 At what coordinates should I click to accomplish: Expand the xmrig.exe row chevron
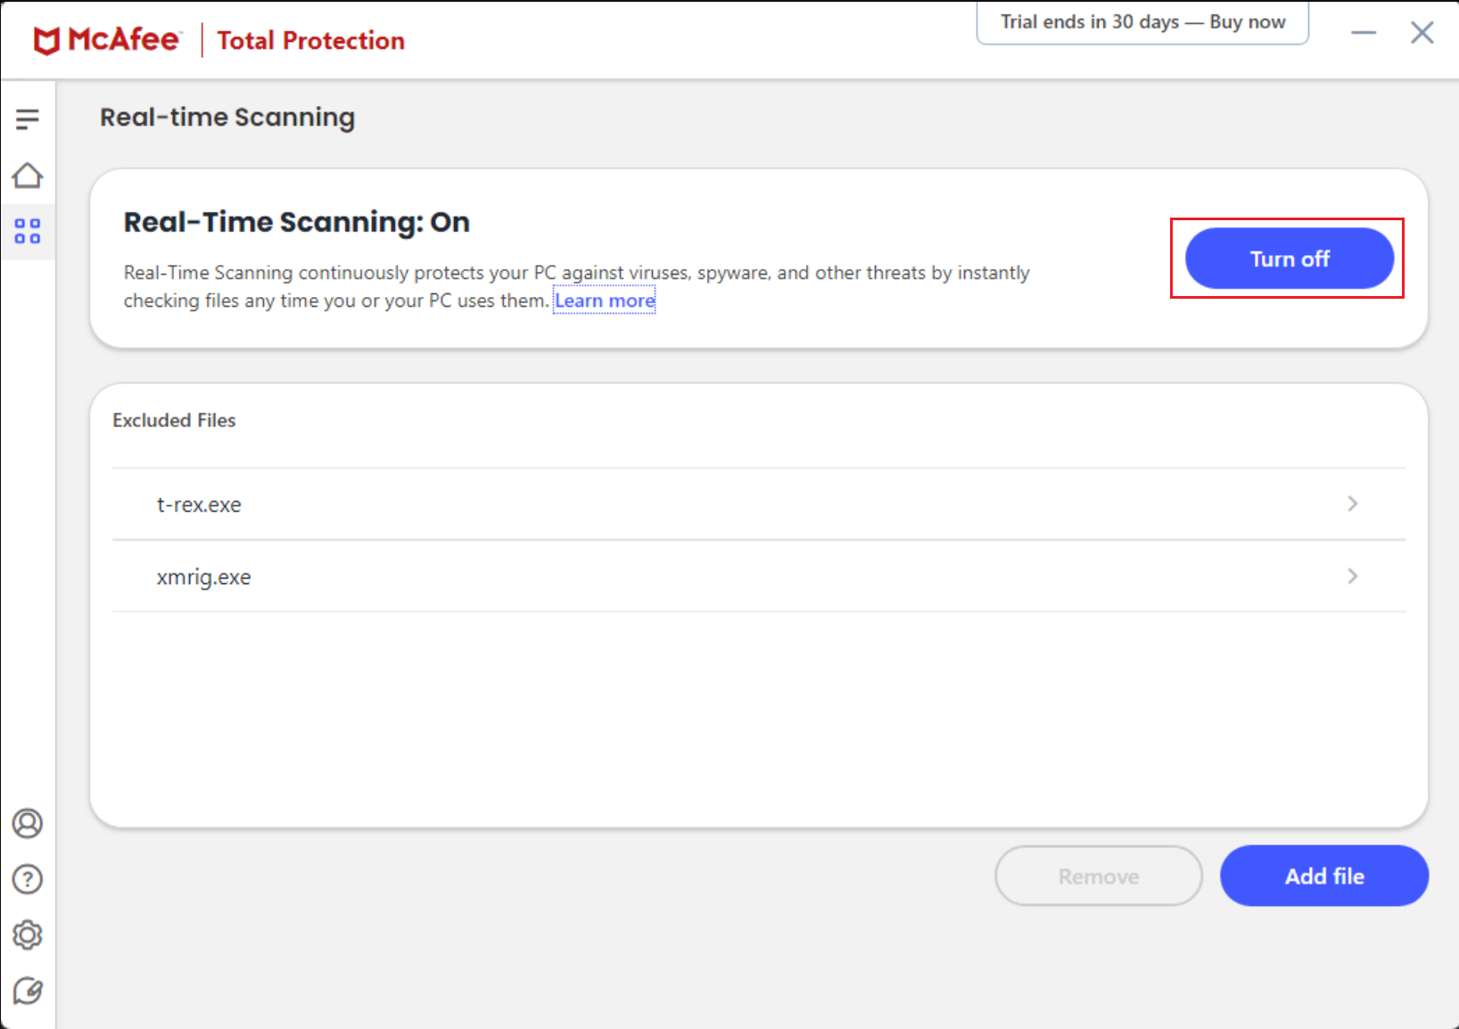tap(1353, 576)
